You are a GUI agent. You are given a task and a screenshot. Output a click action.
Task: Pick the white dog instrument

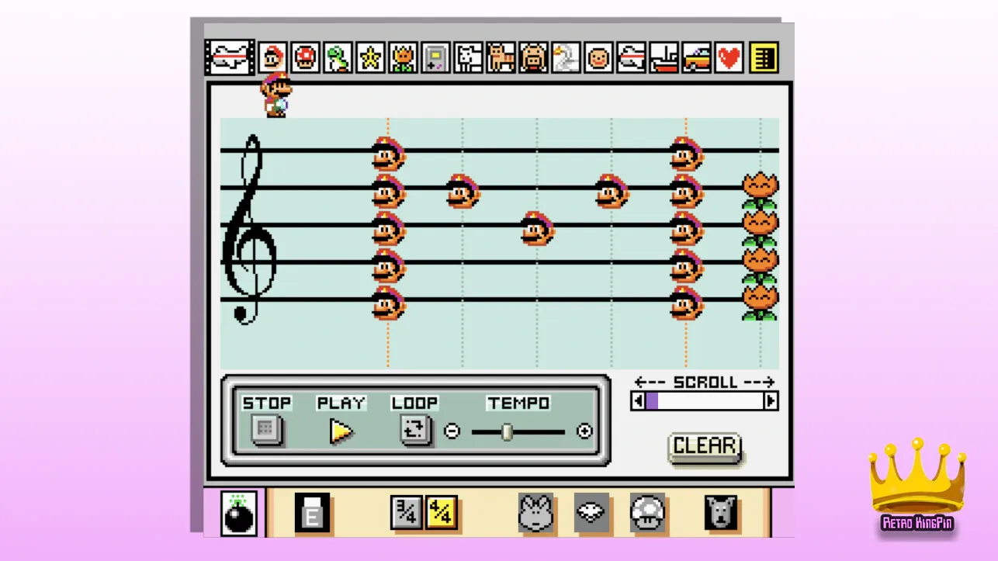click(468, 58)
